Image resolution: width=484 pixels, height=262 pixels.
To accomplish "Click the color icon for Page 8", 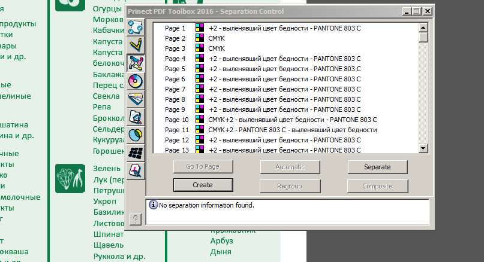I will [x=199, y=99].
